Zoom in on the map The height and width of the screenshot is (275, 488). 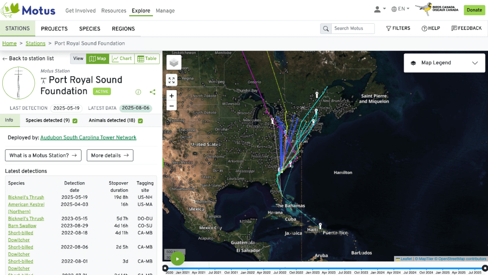click(x=172, y=96)
